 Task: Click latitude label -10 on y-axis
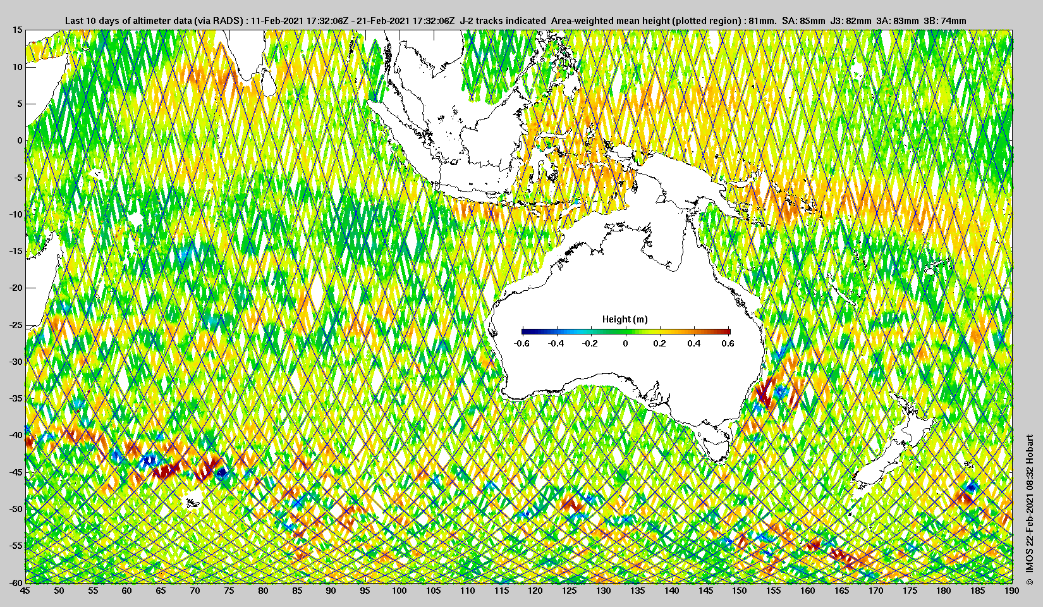[16, 214]
